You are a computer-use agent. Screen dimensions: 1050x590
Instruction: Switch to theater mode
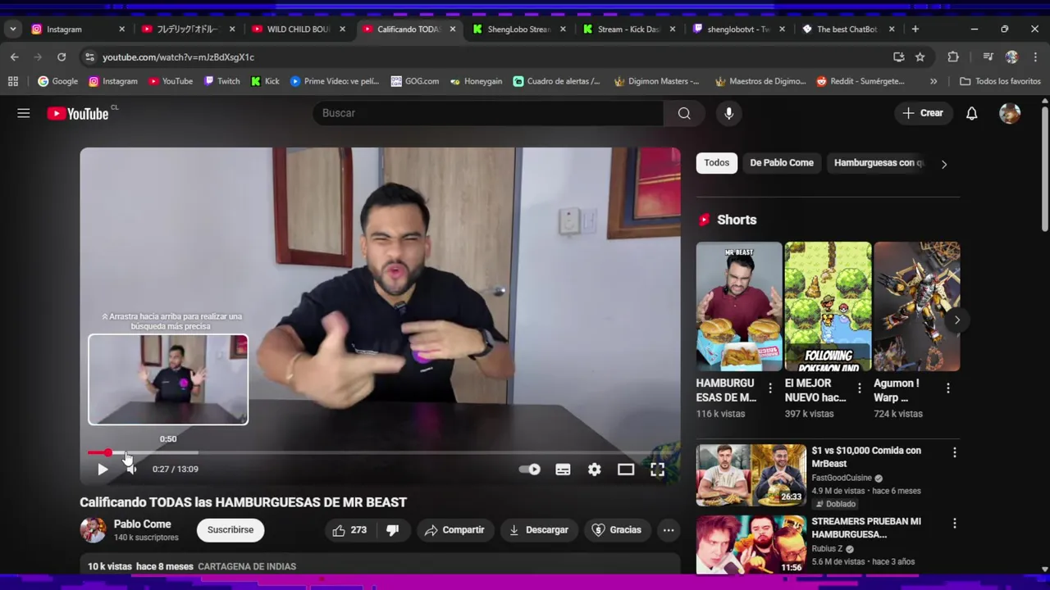626,470
